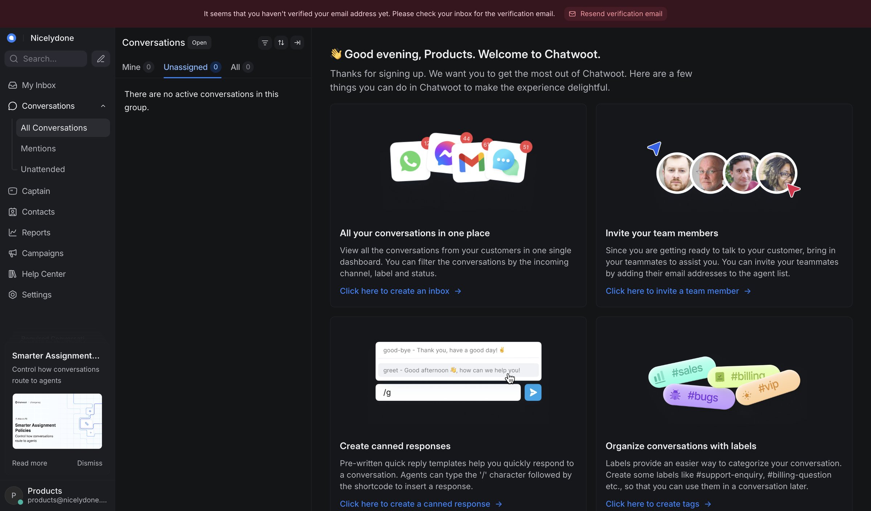Click the My Inbox tray icon

(x=13, y=85)
